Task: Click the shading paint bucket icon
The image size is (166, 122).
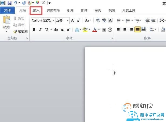Action: pyautogui.click(x=163, y=29)
